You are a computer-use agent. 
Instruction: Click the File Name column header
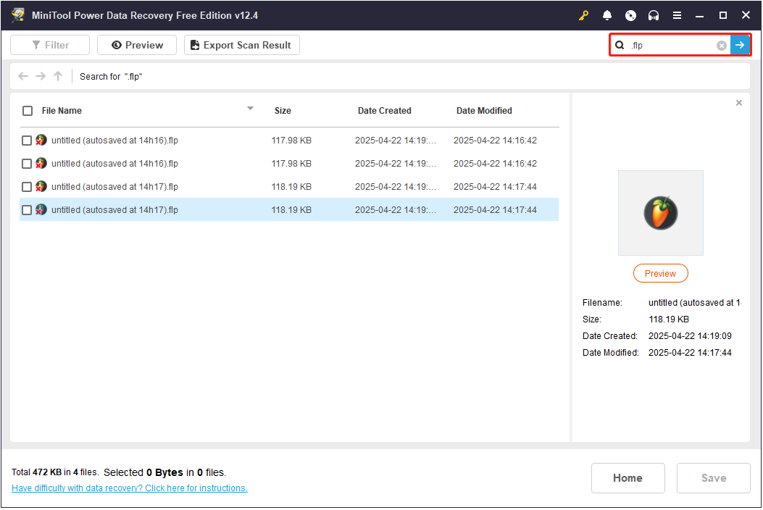pyautogui.click(x=62, y=111)
